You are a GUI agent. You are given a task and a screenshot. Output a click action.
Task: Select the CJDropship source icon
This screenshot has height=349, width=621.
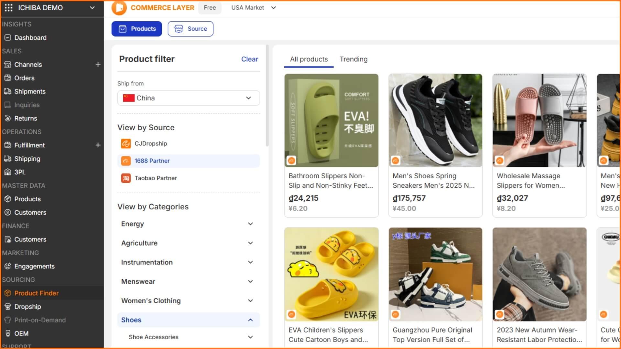click(126, 143)
